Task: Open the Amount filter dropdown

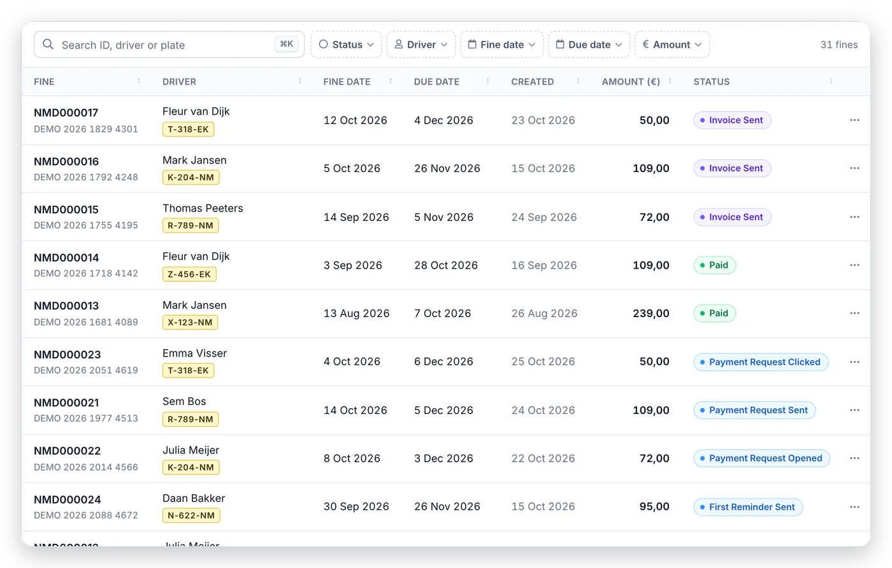Action: [672, 45]
